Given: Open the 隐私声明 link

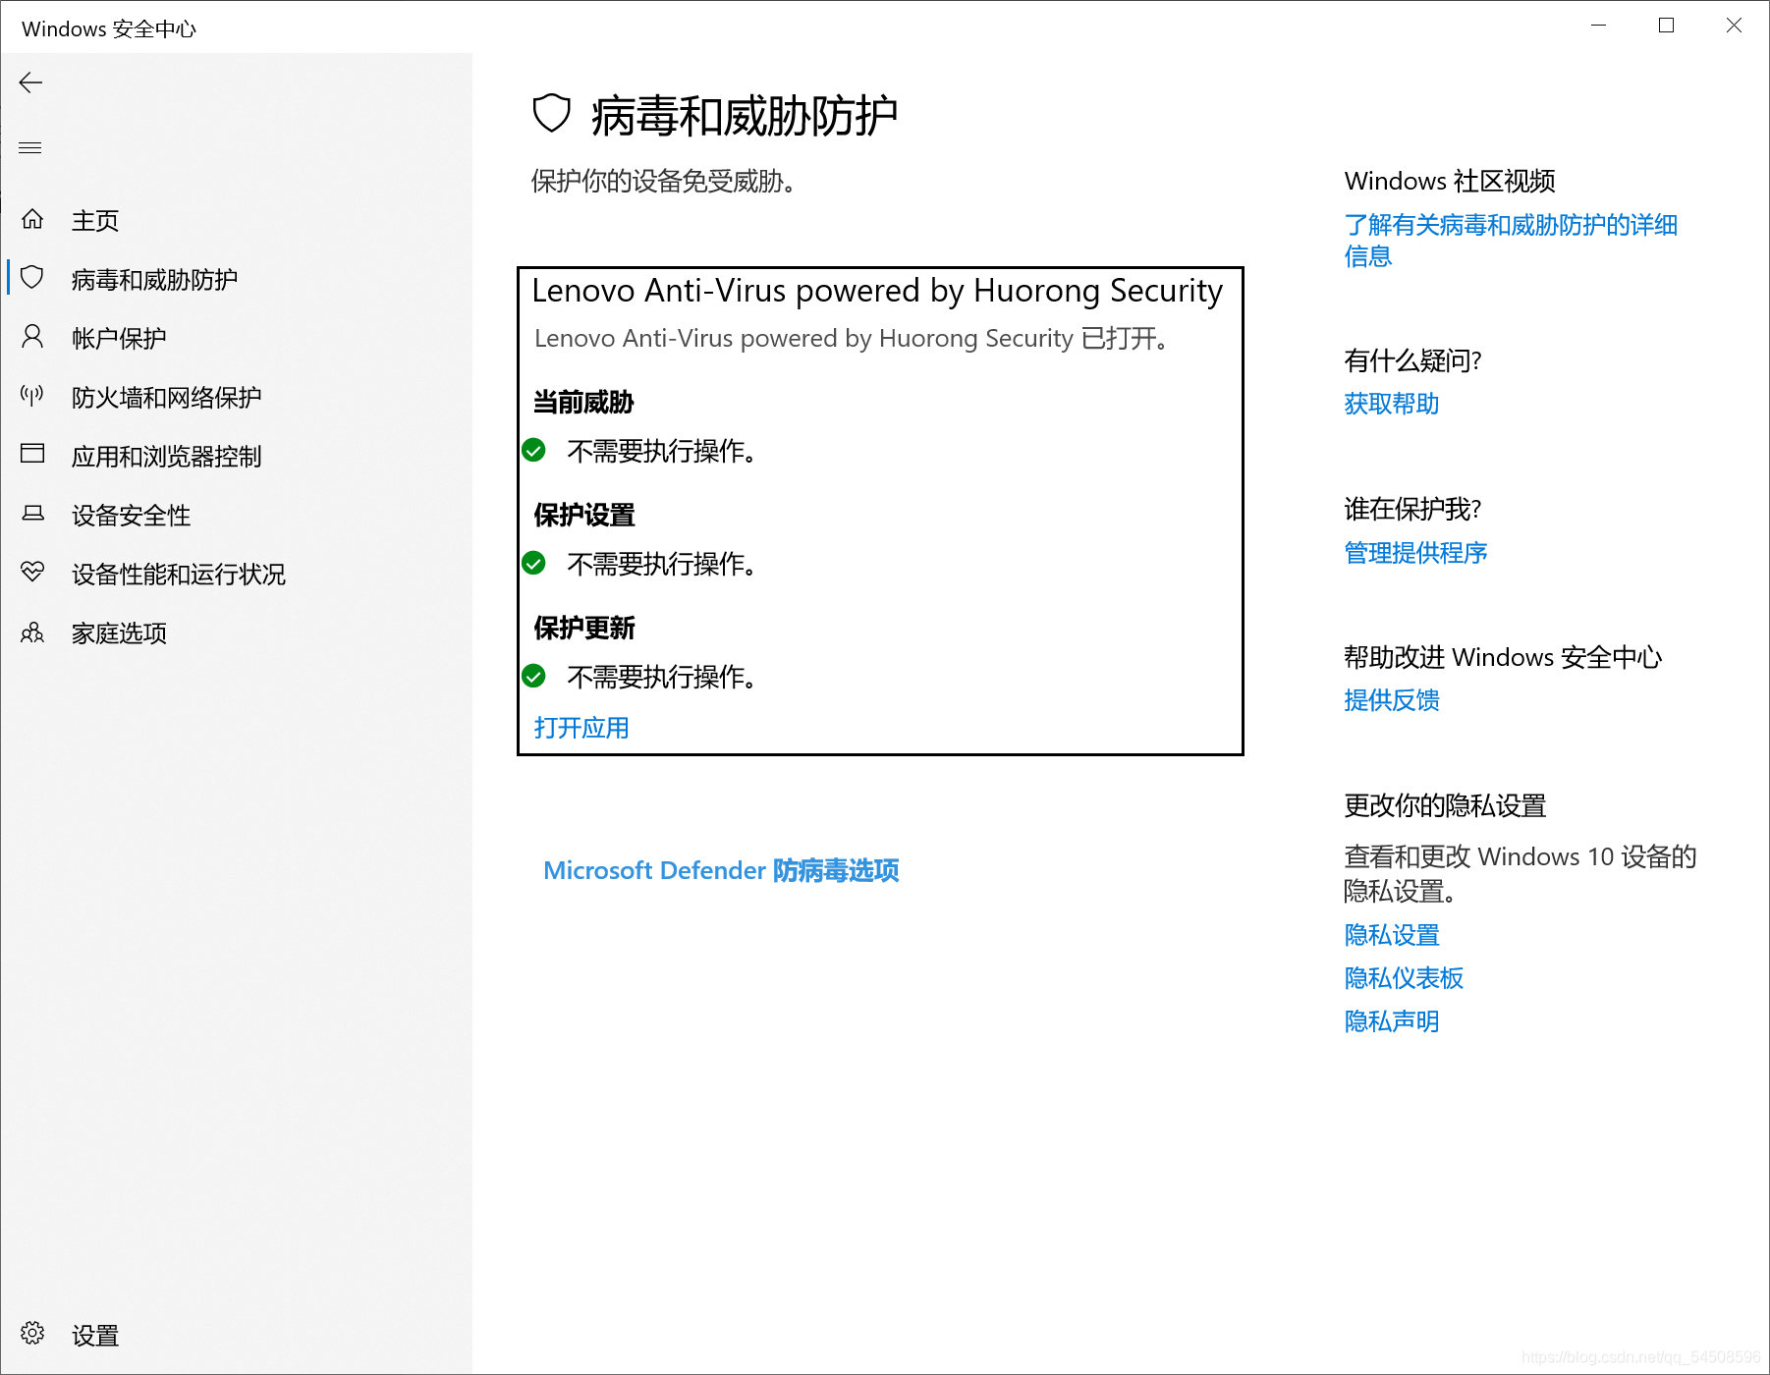Looking at the screenshot, I should tap(1392, 1021).
